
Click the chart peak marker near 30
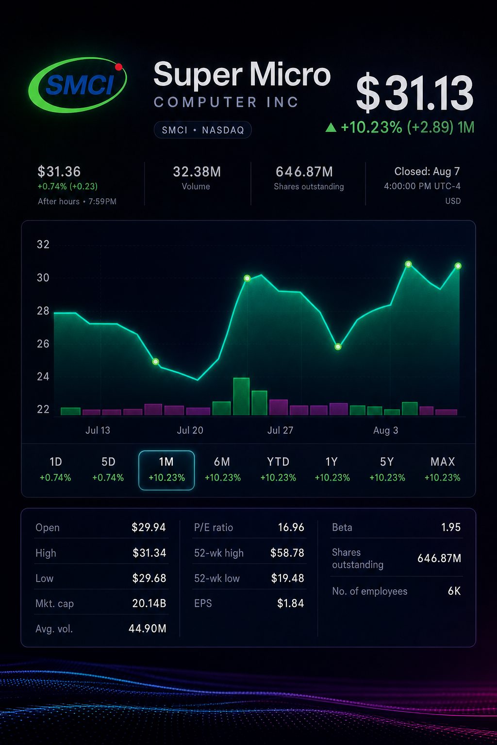point(247,278)
